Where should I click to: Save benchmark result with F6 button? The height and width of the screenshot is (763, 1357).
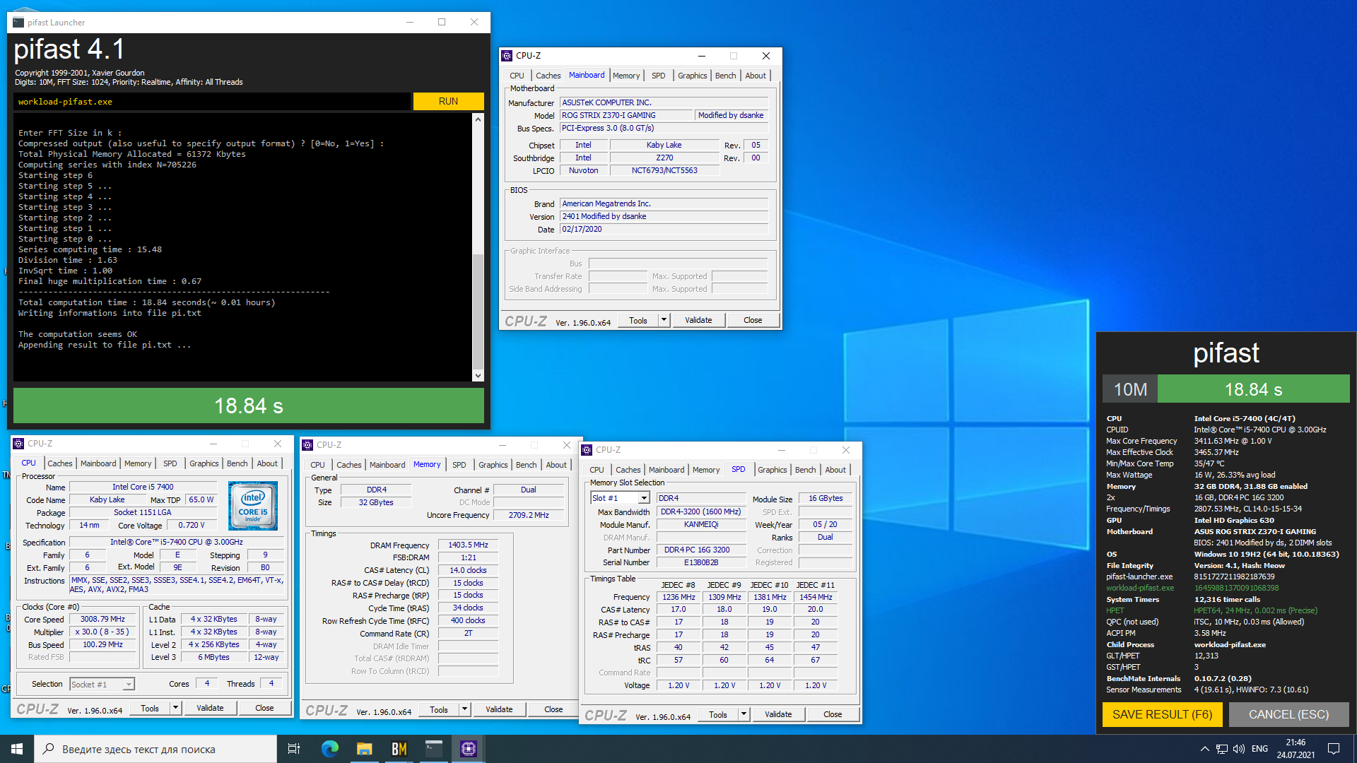(1162, 714)
